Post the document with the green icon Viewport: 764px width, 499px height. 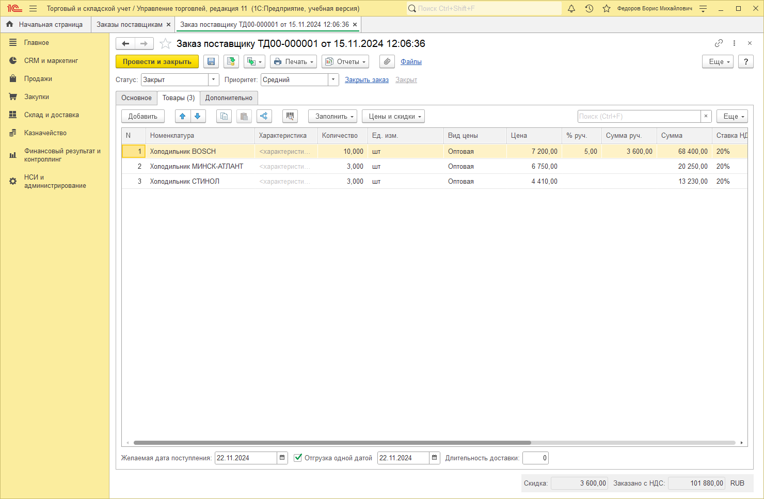click(x=231, y=61)
